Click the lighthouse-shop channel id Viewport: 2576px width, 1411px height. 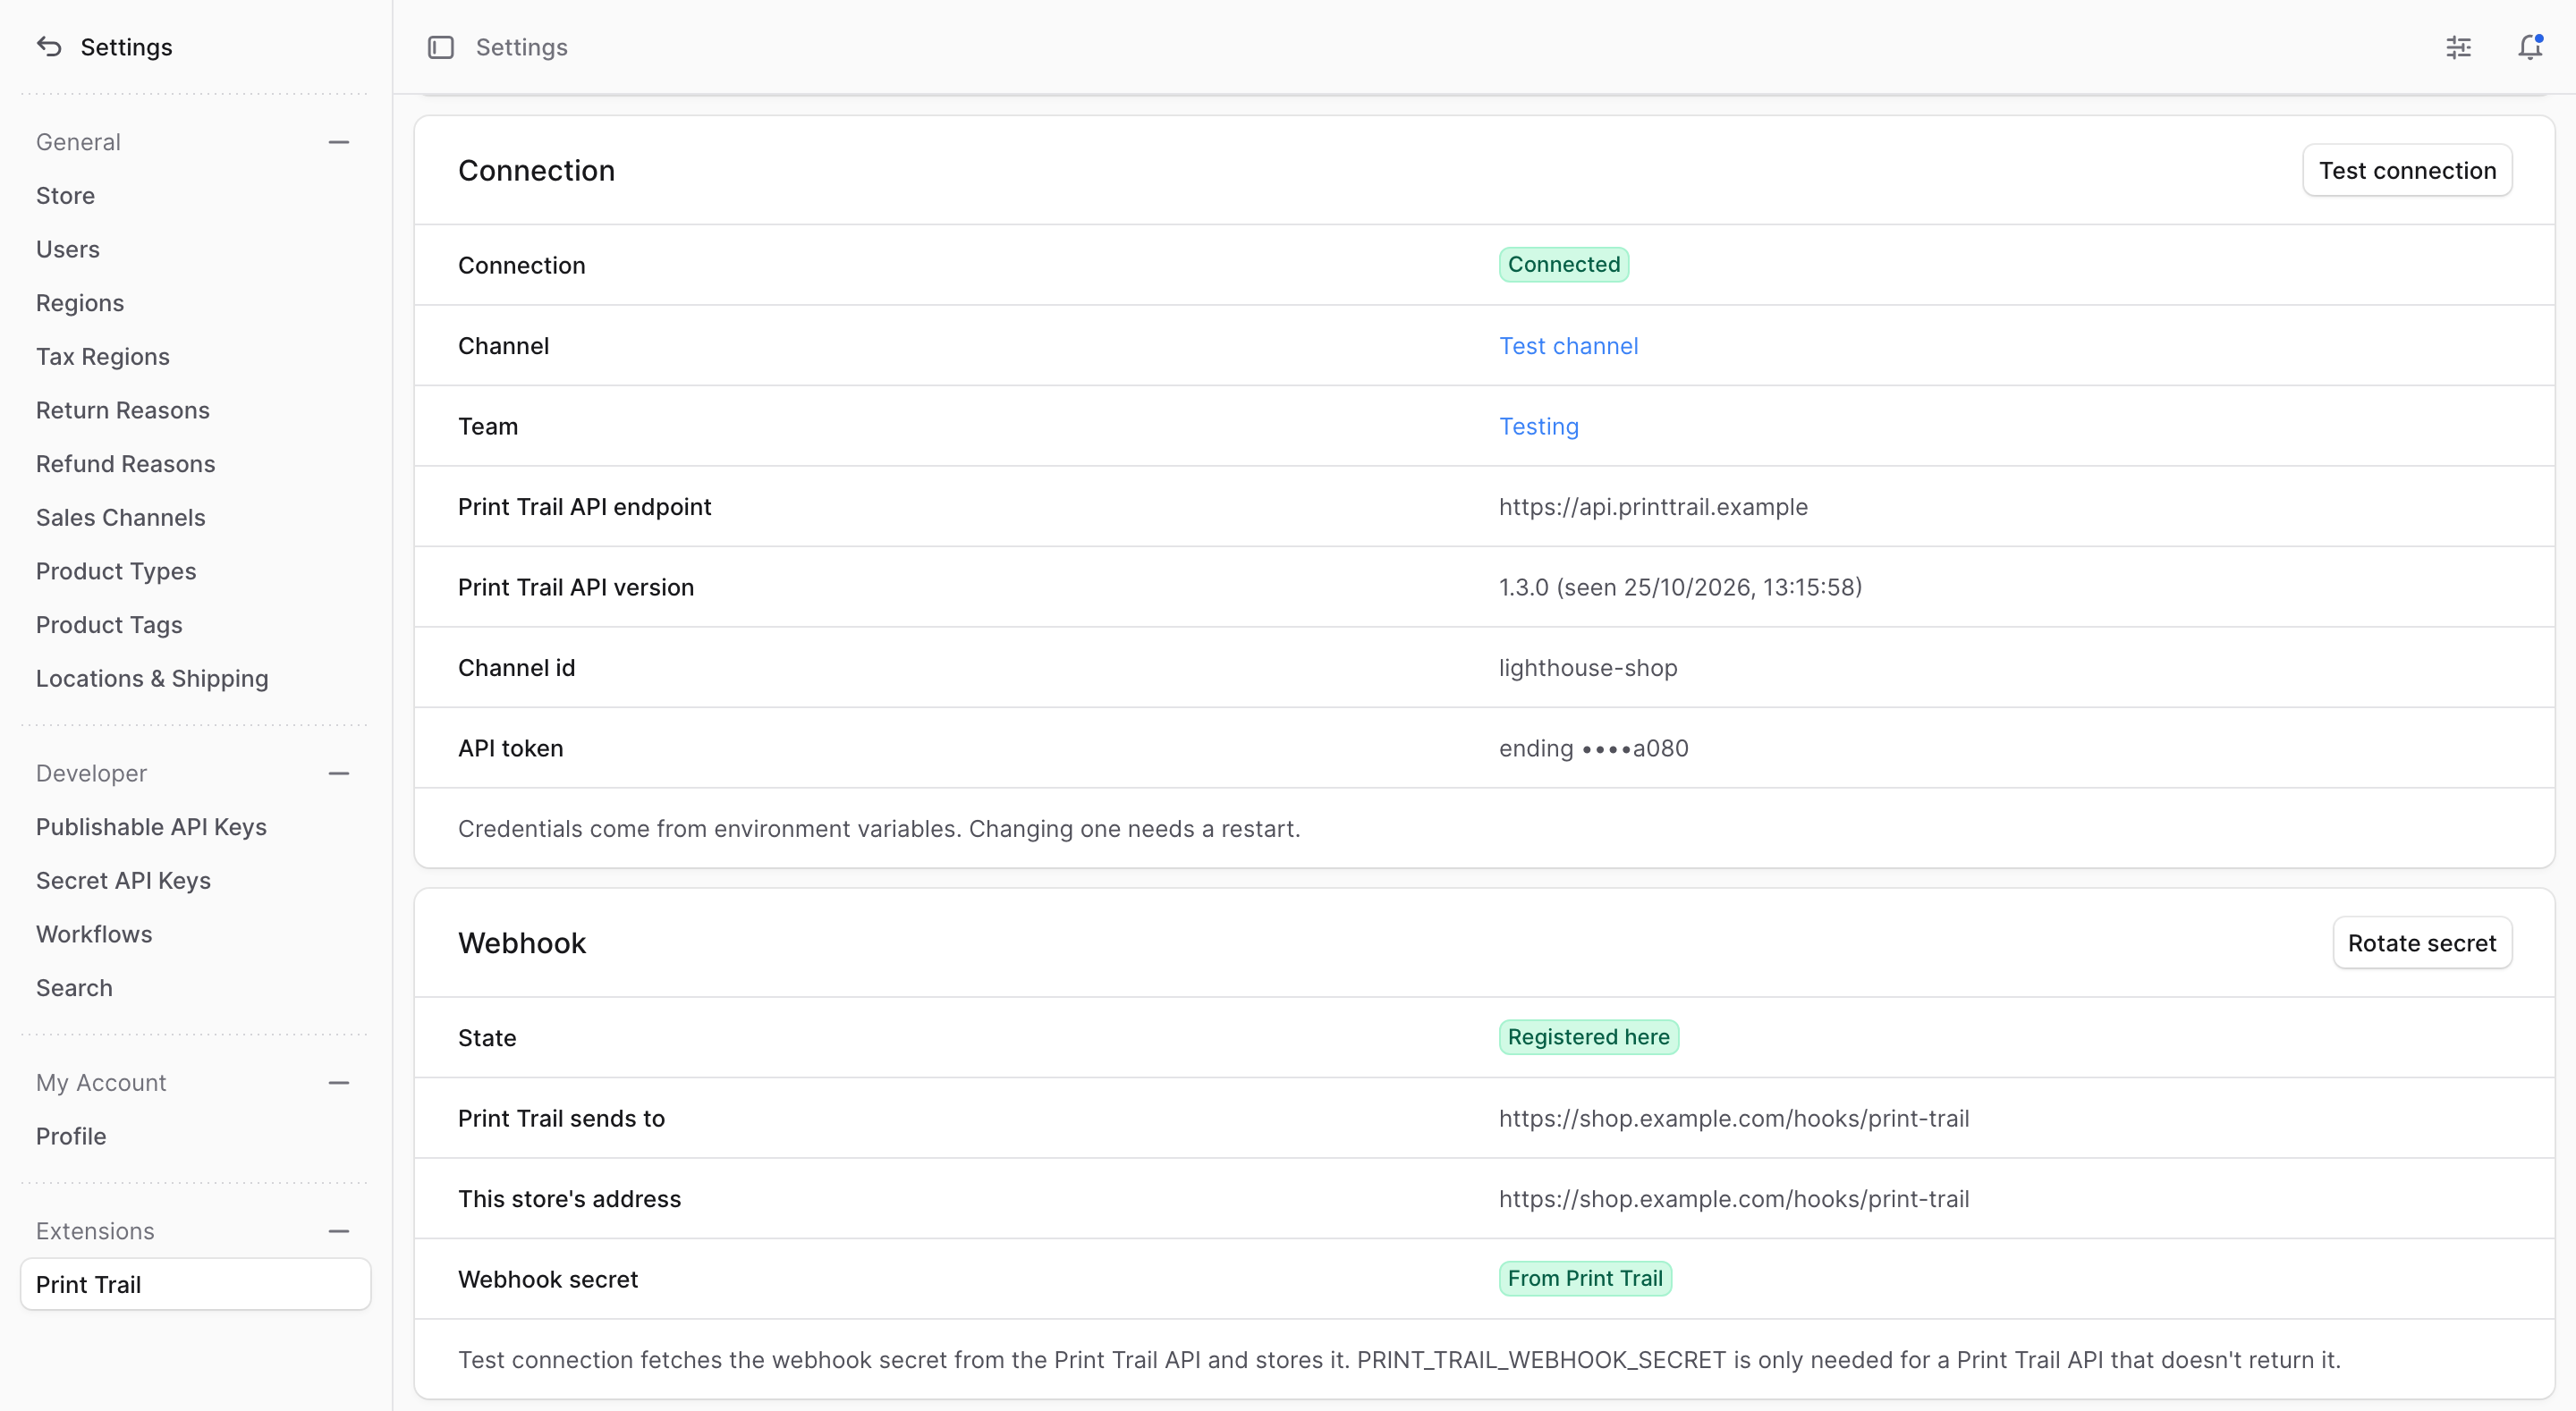(x=1588, y=668)
